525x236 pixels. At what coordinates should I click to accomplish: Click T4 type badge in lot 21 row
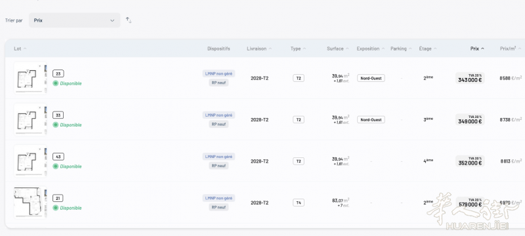[x=299, y=203]
